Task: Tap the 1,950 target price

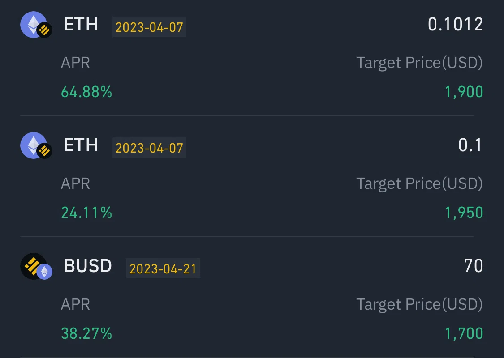Action: (x=464, y=213)
